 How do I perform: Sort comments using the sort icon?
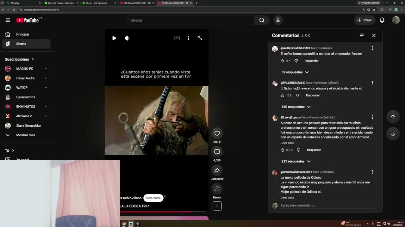[362, 36]
